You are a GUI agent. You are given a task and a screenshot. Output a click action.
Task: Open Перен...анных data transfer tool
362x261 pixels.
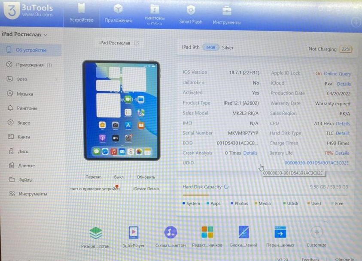coord(280,236)
